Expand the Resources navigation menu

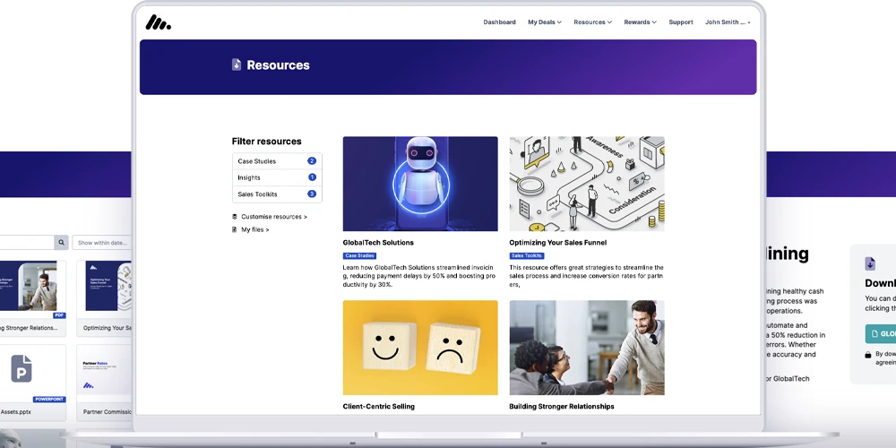click(592, 22)
